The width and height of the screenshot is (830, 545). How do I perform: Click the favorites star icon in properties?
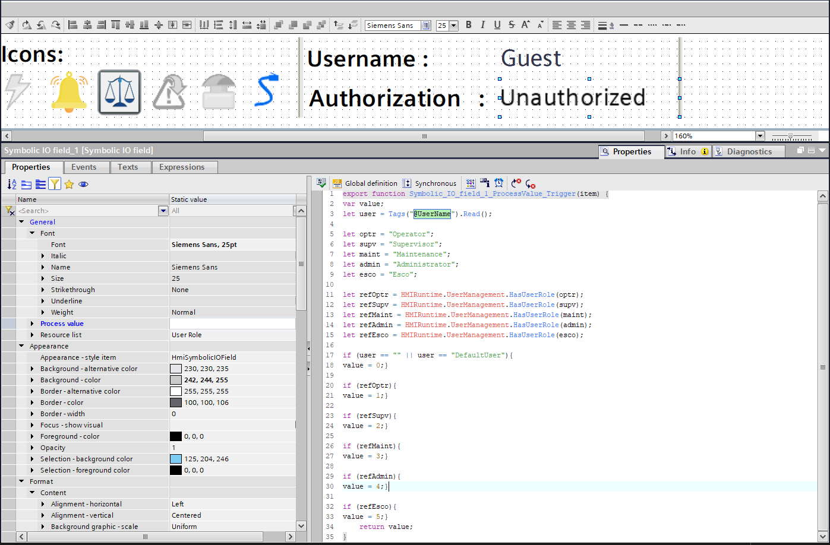[x=69, y=185]
